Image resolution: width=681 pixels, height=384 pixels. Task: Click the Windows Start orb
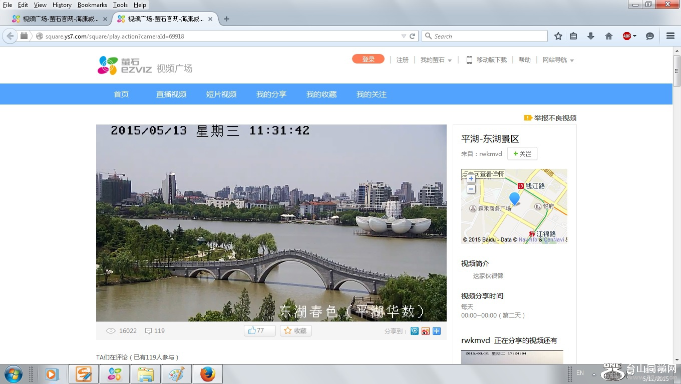click(13, 374)
